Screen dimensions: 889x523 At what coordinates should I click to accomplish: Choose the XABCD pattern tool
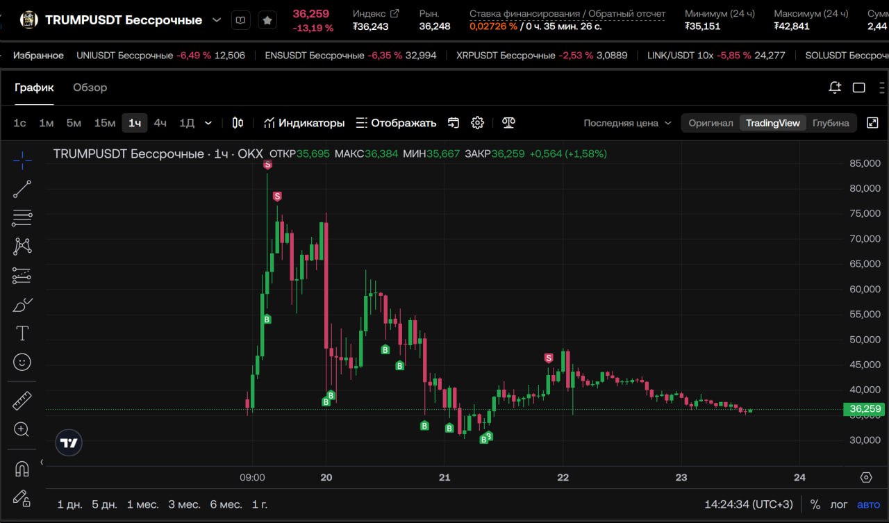(x=22, y=247)
